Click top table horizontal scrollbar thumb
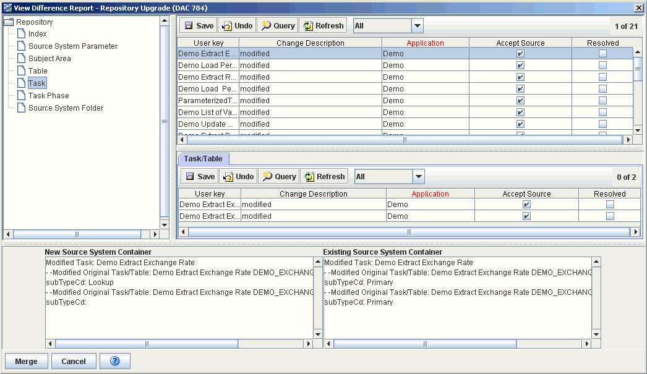The image size is (647, 374). tap(405, 140)
